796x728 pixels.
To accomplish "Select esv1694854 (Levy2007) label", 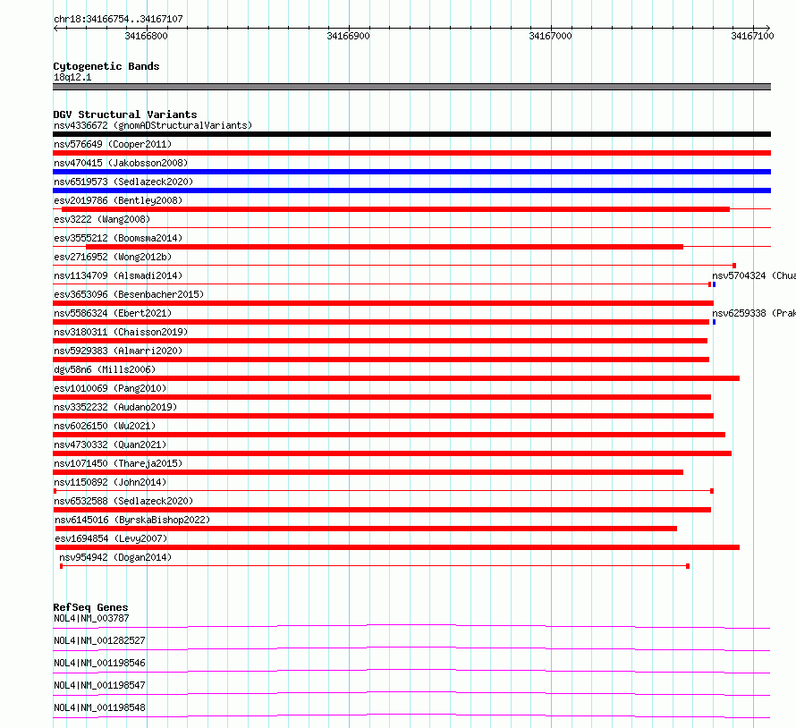I will pyautogui.click(x=111, y=538).
